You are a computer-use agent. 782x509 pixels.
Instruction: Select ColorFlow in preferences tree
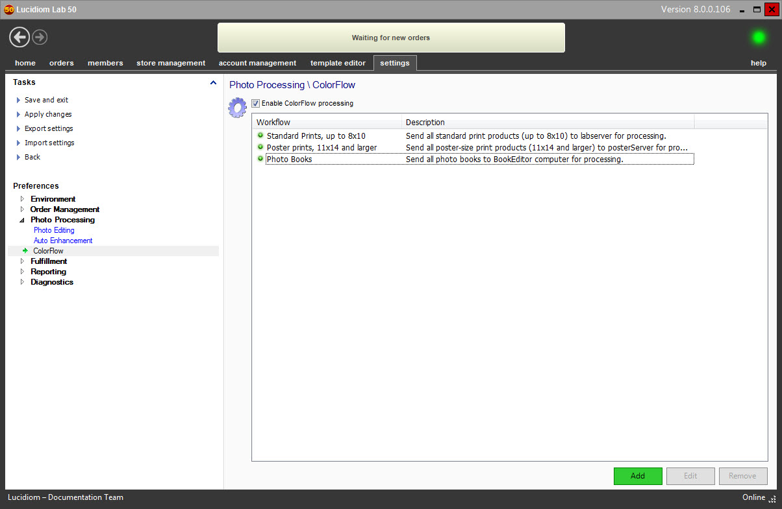tap(48, 251)
